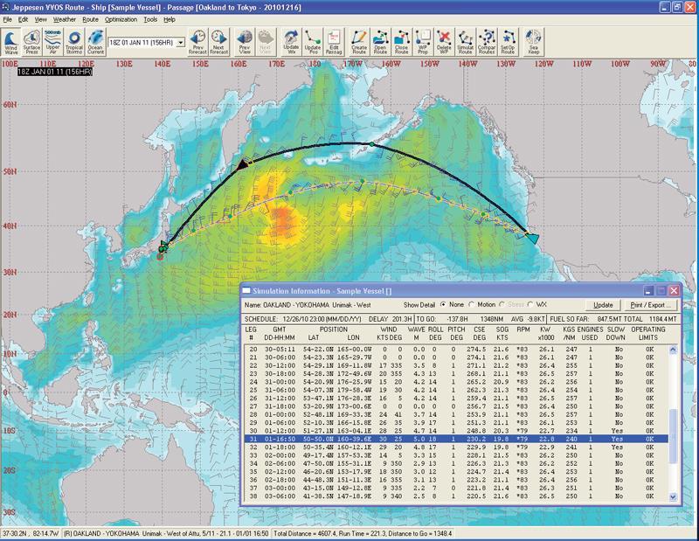This screenshot has height=541, width=699.
Task: Advance to the Next Forecast time step
Action: pyautogui.click(x=219, y=43)
